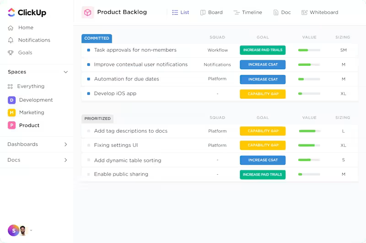The image size is (366, 243).
Task: Toggle status square for Fixing settings UI
Action: coord(88,146)
